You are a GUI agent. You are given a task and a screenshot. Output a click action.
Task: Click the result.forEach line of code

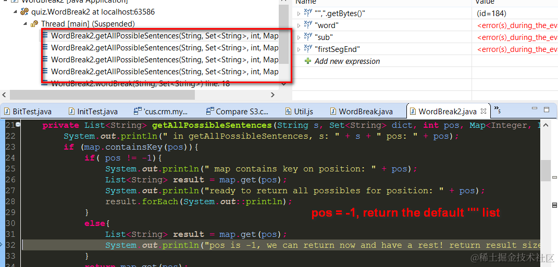[x=199, y=202]
